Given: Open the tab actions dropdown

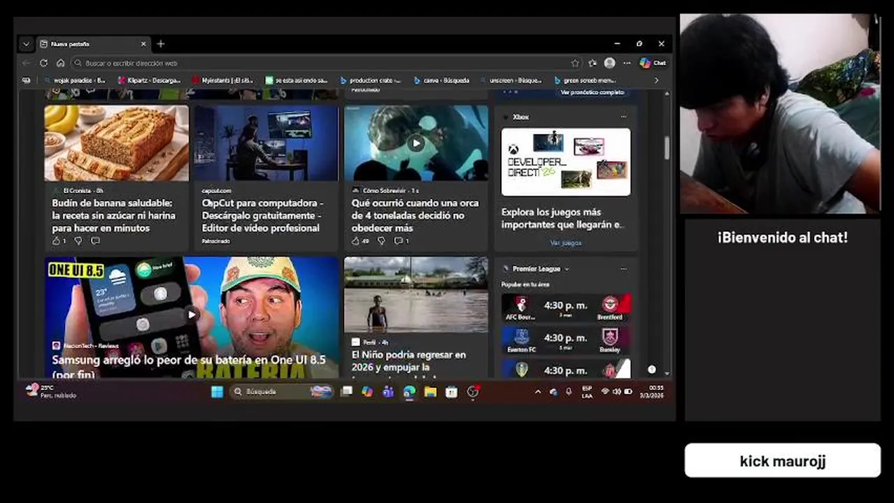Looking at the screenshot, I should coord(26,43).
